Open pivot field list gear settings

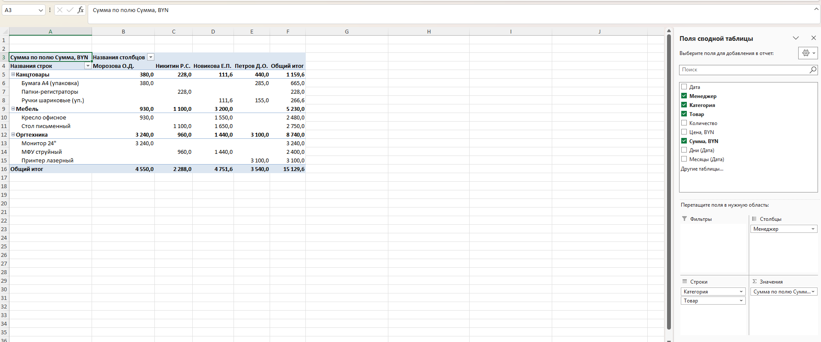[808, 53]
